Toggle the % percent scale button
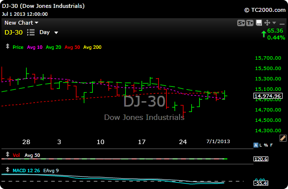 pos(266,145)
